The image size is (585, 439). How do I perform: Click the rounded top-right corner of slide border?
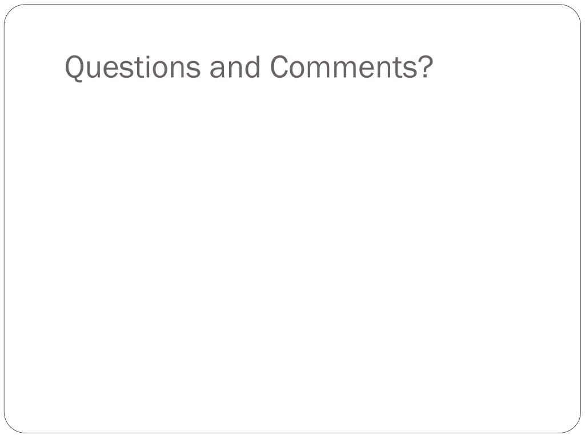coord(575,11)
